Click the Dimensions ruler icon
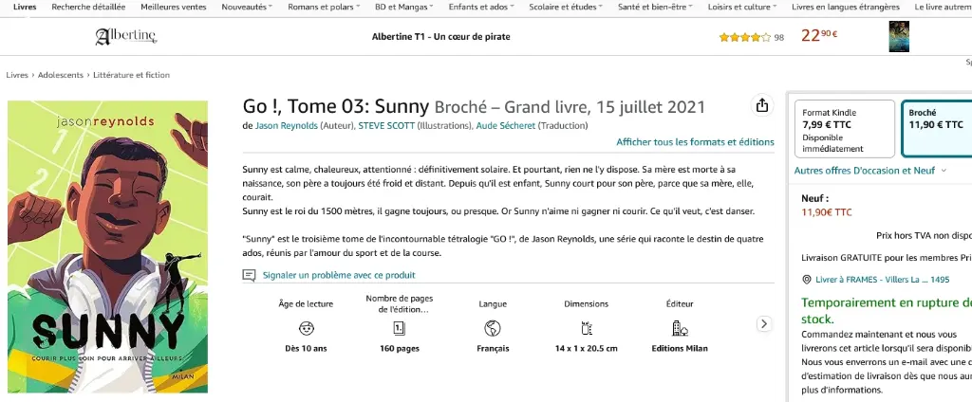Screen dimensions: 972x402 [x=587, y=328]
